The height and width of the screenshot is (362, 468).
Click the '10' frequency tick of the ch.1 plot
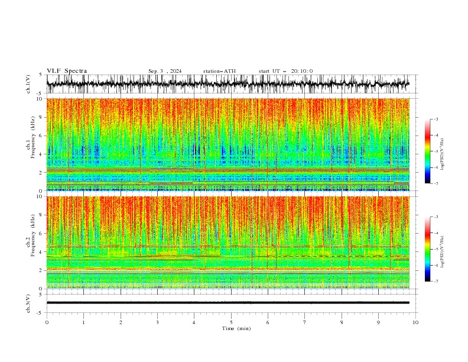coord(41,99)
